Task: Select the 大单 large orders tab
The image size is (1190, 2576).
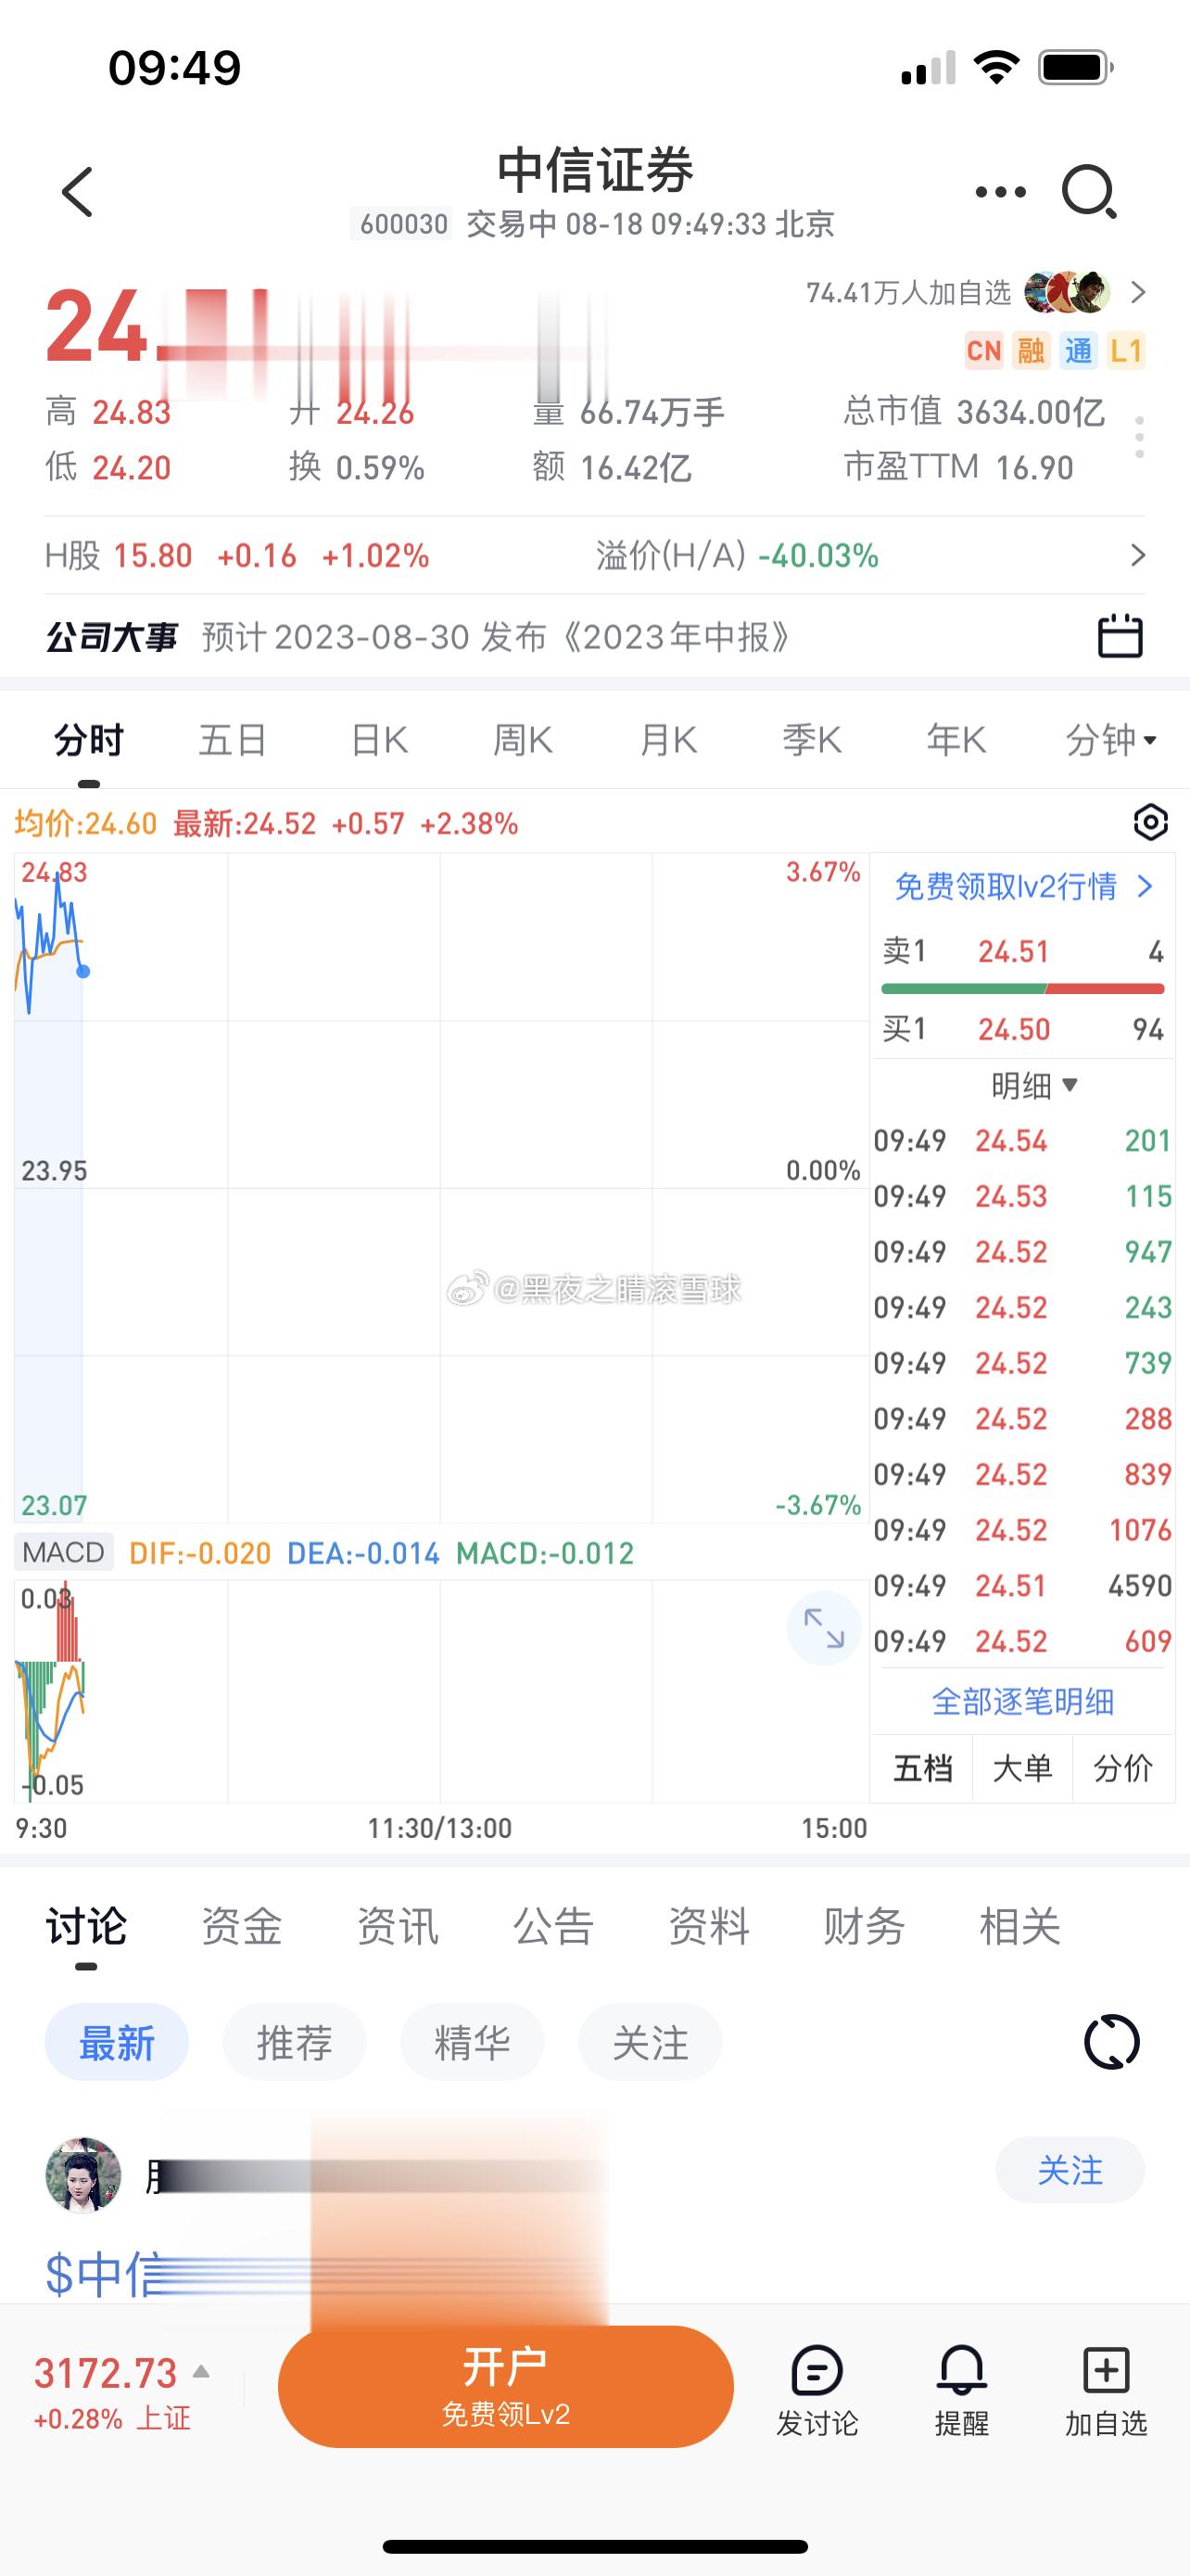Action: pyautogui.click(x=1022, y=1768)
